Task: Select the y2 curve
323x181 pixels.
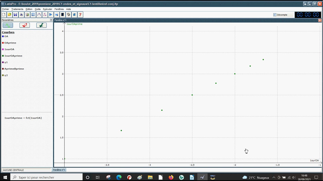Action: (x=6, y=75)
